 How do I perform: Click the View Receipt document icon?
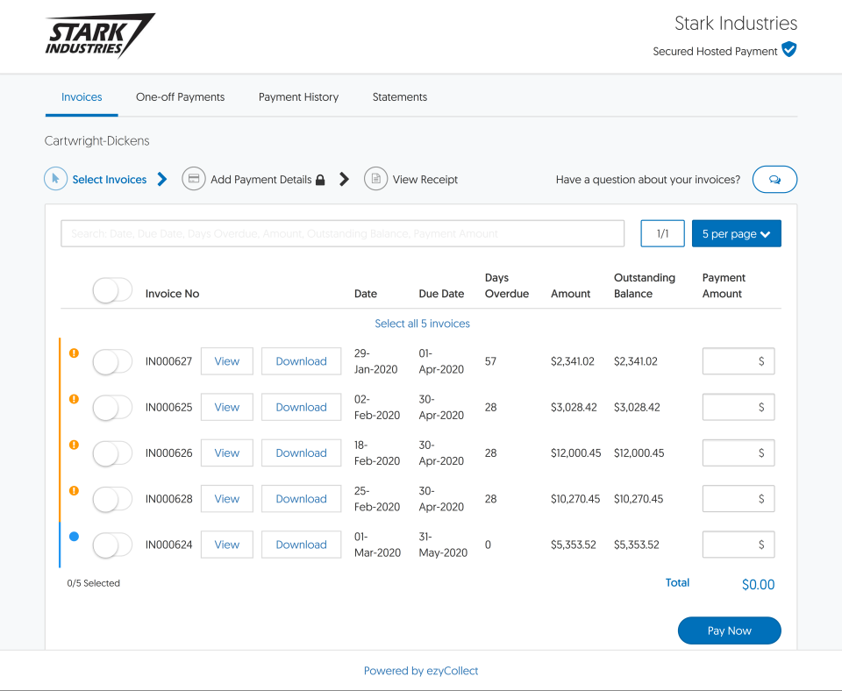click(376, 178)
